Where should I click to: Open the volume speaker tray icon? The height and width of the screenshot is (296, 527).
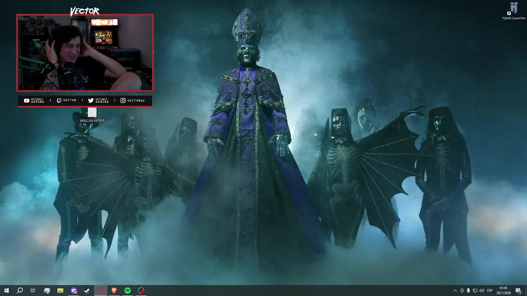482,291
